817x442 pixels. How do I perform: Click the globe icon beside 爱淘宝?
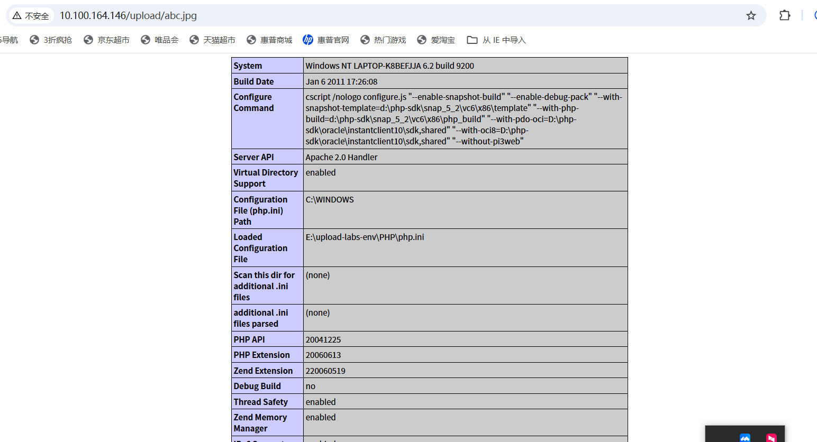[x=422, y=40]
